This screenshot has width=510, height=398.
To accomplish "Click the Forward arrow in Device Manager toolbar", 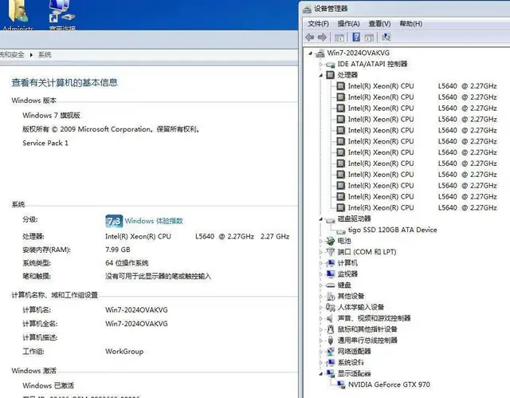I will 322,37.
